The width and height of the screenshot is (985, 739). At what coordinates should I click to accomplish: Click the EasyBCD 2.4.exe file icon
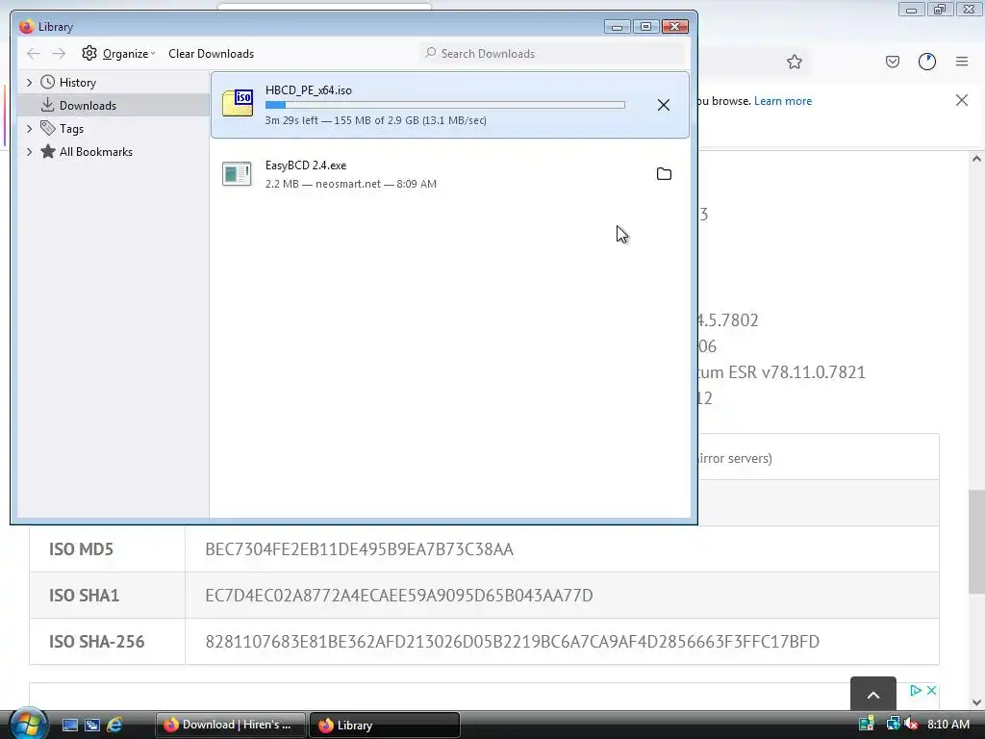(237, 174)
